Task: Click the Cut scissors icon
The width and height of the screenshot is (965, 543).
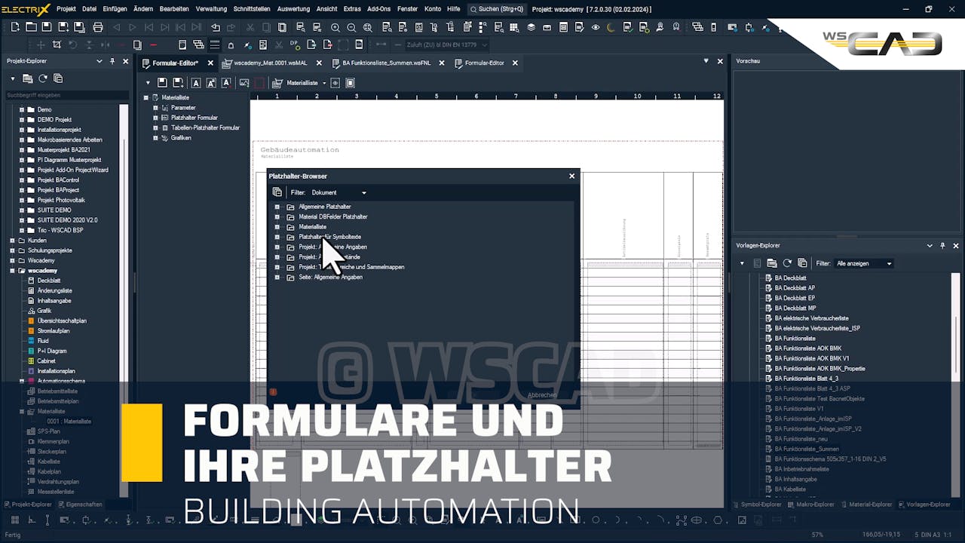Action: (x=250, y=27)
